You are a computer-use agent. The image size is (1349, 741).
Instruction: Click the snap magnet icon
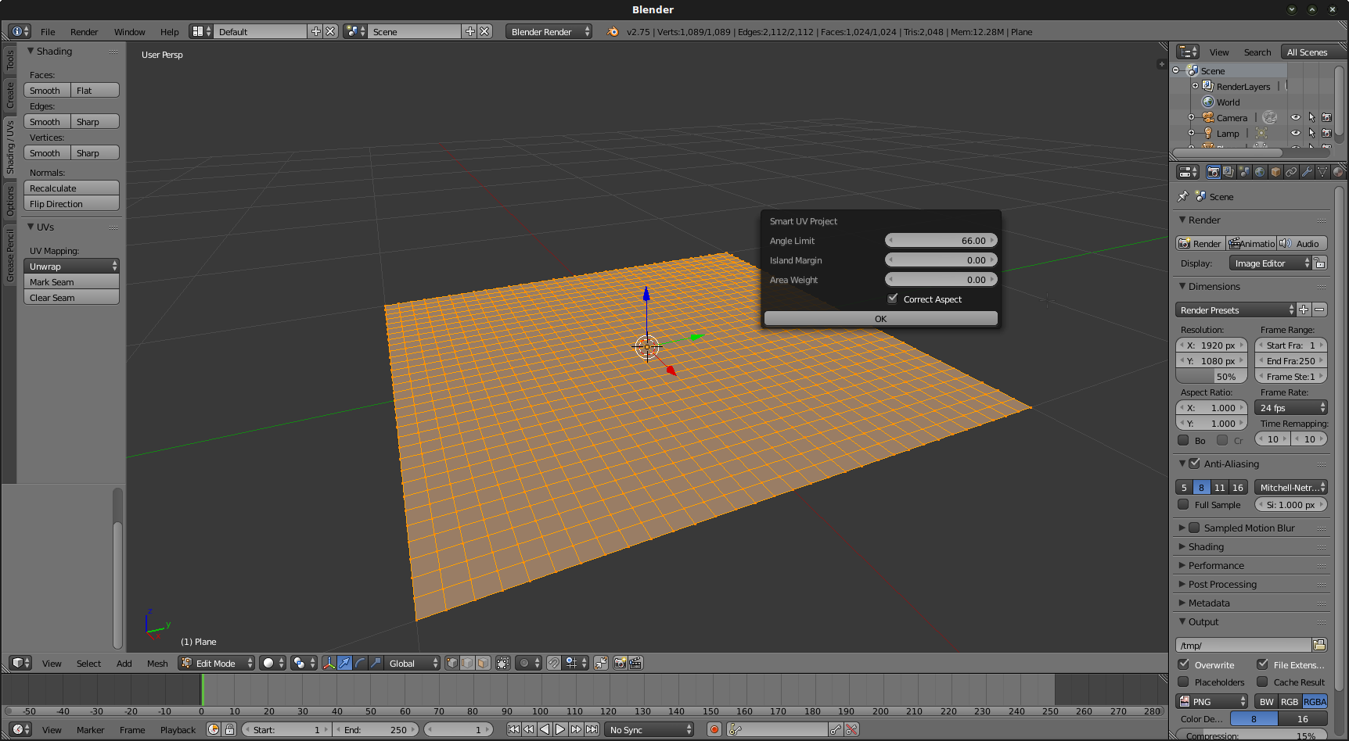click(x=554, y=663)
